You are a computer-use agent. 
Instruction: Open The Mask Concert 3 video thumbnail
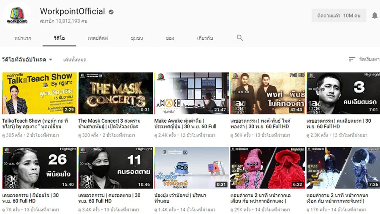point(116,93)
